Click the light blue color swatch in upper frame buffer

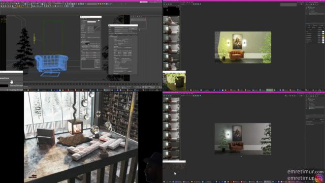coord(323,34)
